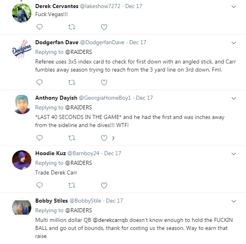Like Derek Cervantes' tweet
Screen dimensions: 246x244
104,27
